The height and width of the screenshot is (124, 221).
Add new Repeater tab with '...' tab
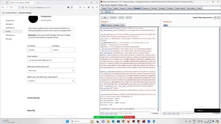[112, 12]
